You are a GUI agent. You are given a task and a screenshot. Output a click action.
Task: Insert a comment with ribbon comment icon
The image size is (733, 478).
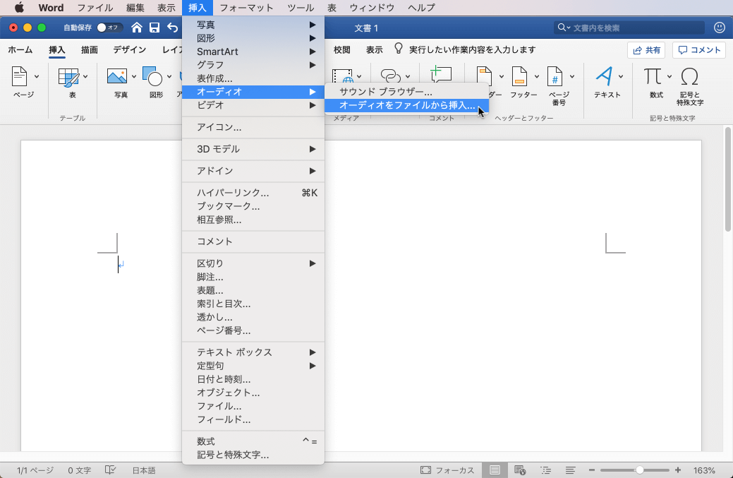click(441, 75)
